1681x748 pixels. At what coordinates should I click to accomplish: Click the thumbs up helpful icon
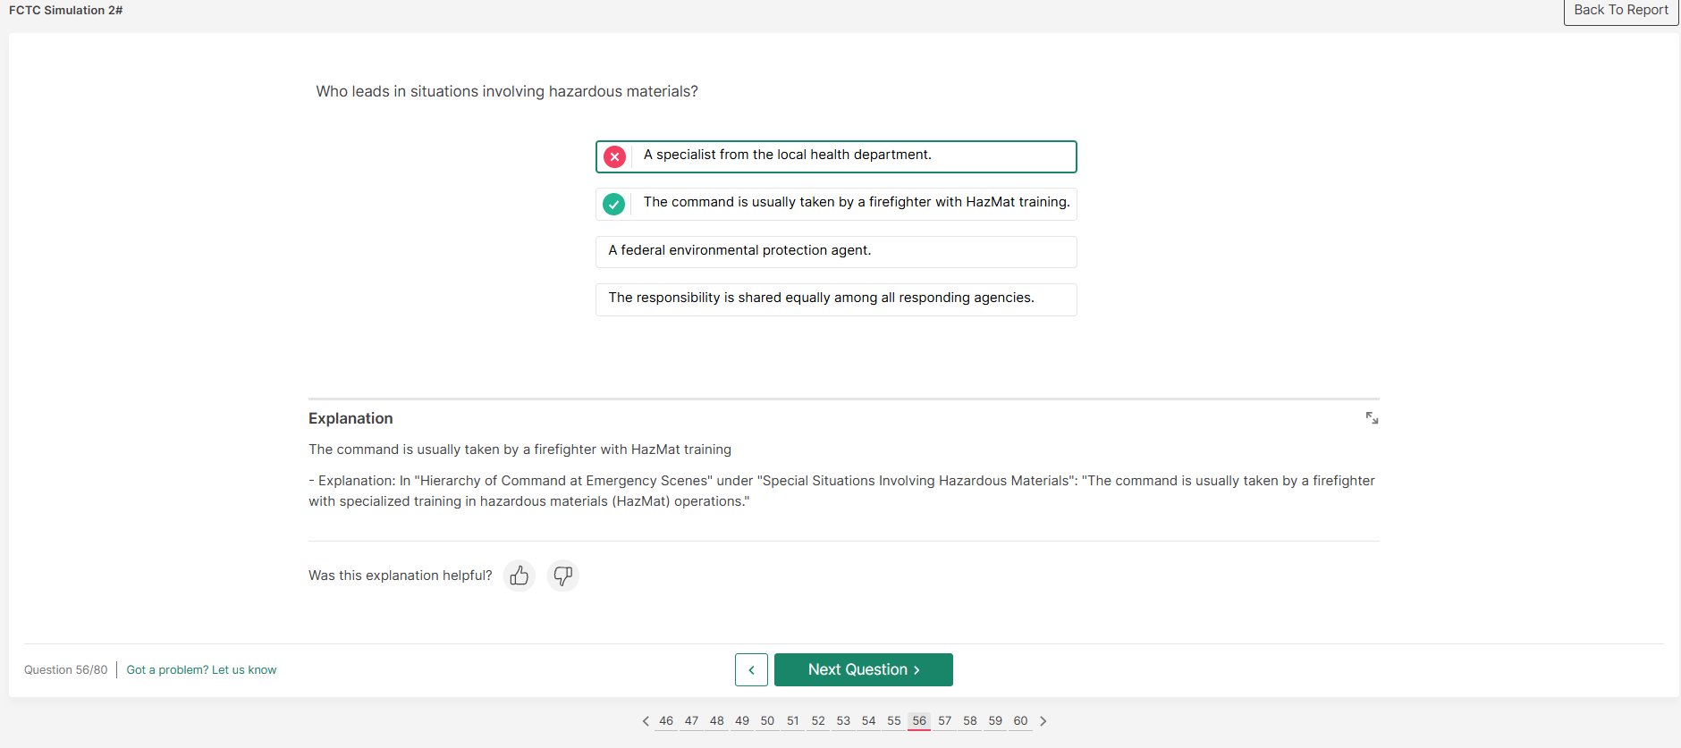(x=519, y=576)
